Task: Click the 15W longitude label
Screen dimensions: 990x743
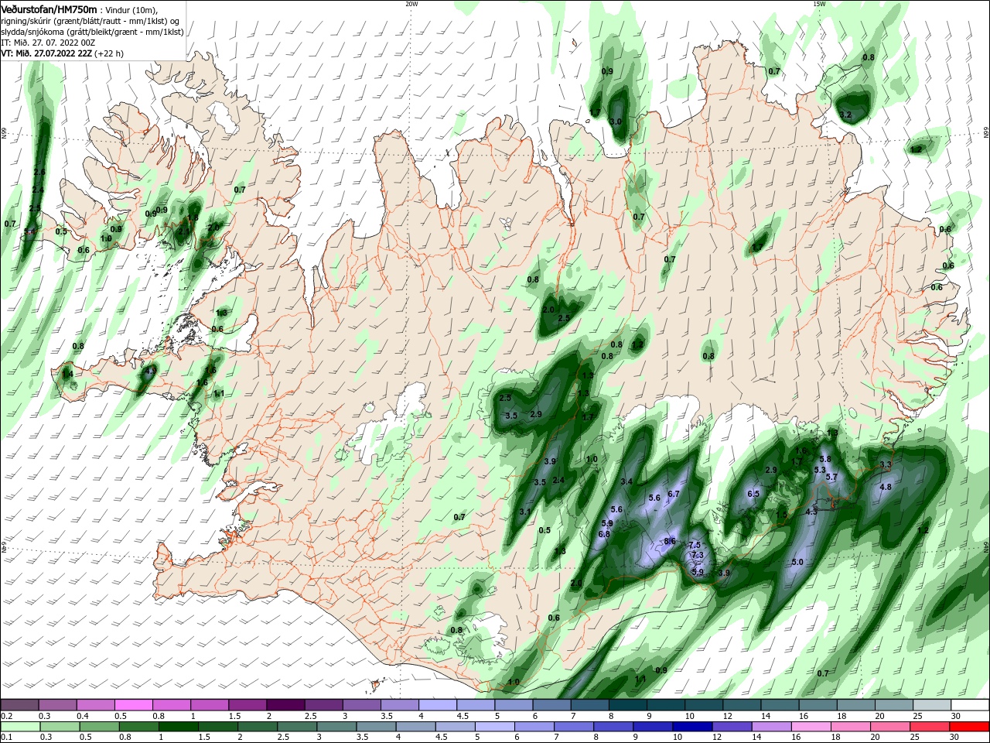Action: [x=819, y=4]
